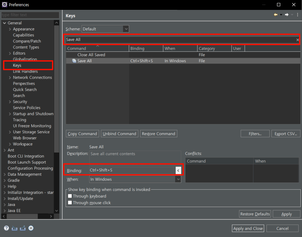This screenshot has height=237, width=302.
Task: Click the Restore Command button
Action: 159,134
